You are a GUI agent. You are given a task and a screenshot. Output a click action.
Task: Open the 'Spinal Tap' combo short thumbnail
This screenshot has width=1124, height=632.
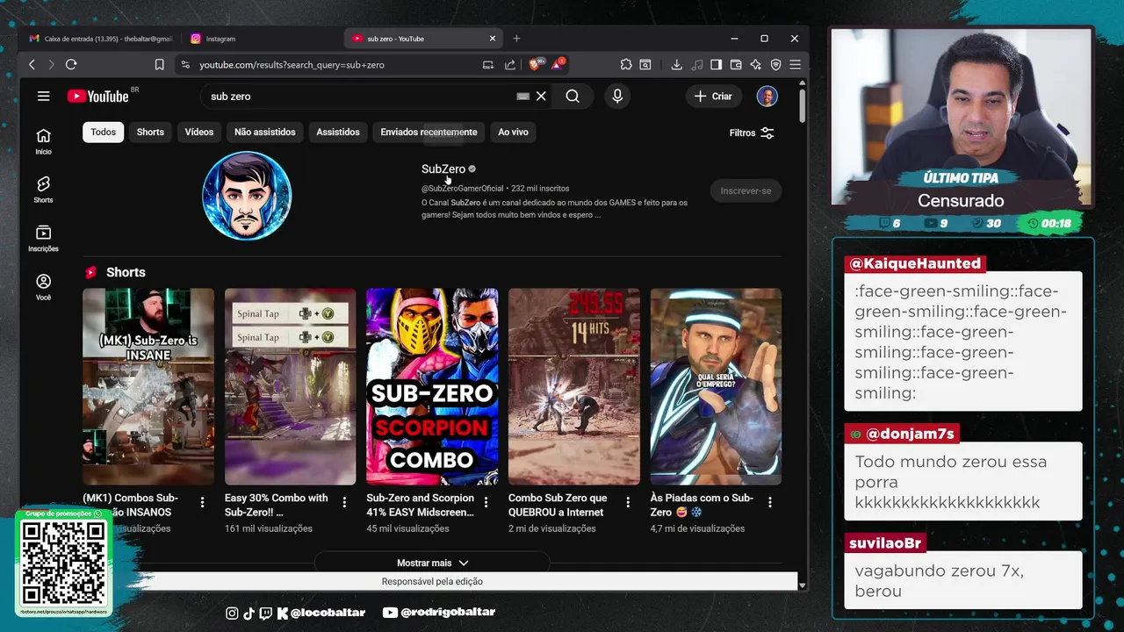click(290, 386)
